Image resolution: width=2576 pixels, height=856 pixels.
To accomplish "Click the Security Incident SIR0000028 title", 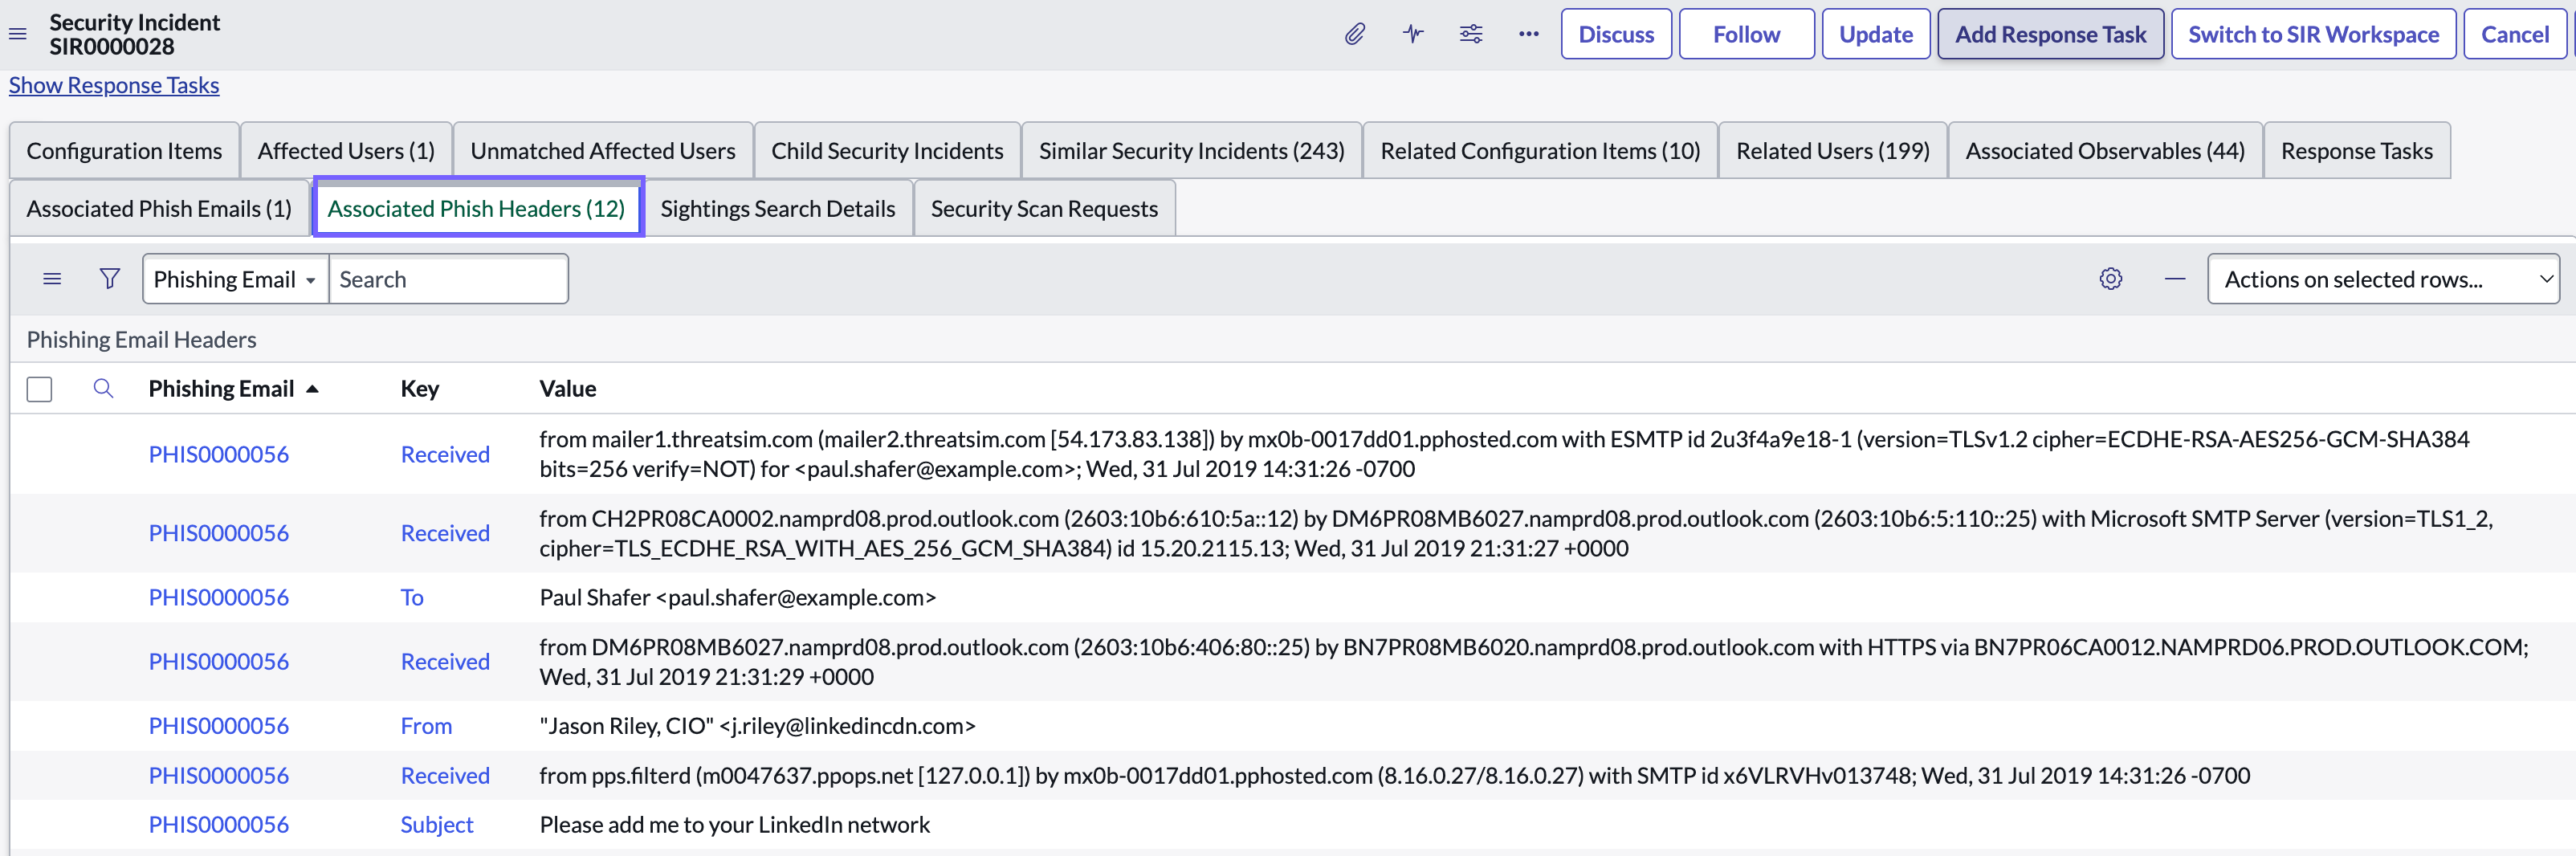I will [x=134, y=35].
